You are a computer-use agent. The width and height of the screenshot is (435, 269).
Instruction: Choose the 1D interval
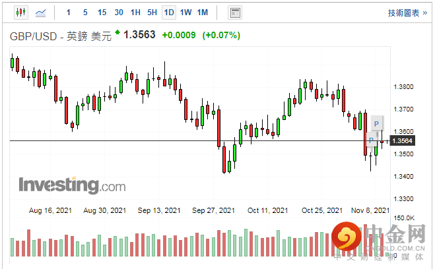pyautogui.click(x=169, y=13)
